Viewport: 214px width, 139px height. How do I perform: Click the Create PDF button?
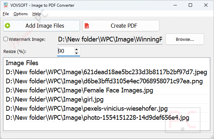pyautogui.click(x=121, y=26)
